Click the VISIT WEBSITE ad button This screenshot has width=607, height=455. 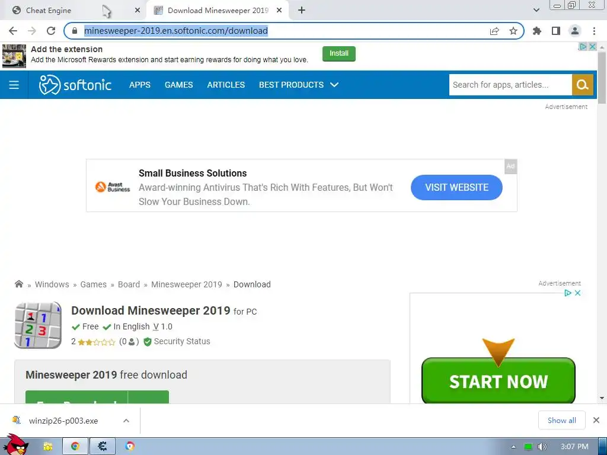pyautogui.click(x=457, y=187)
